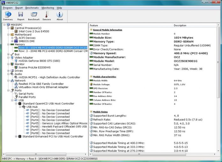
Task: Click the USB Hub icon
Action: (x=24, y=107)
